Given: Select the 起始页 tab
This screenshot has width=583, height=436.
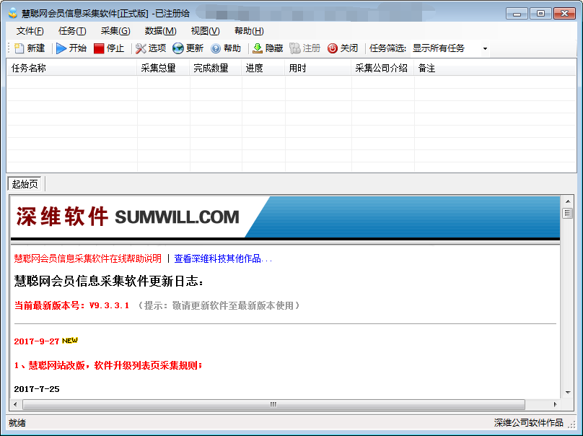Looking at the screenshot, I should (25, 184).
